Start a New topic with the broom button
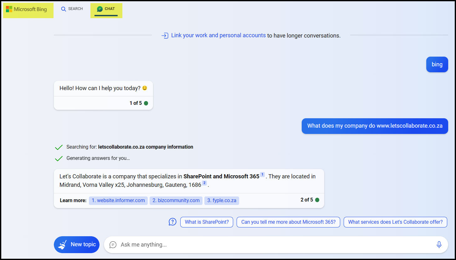Image resolution: width=456 pixels, height=260 pixels. coord(77,245)
